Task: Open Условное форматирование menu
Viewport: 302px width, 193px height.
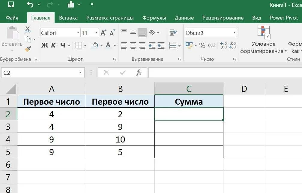Action: click(x=264, y=40)
